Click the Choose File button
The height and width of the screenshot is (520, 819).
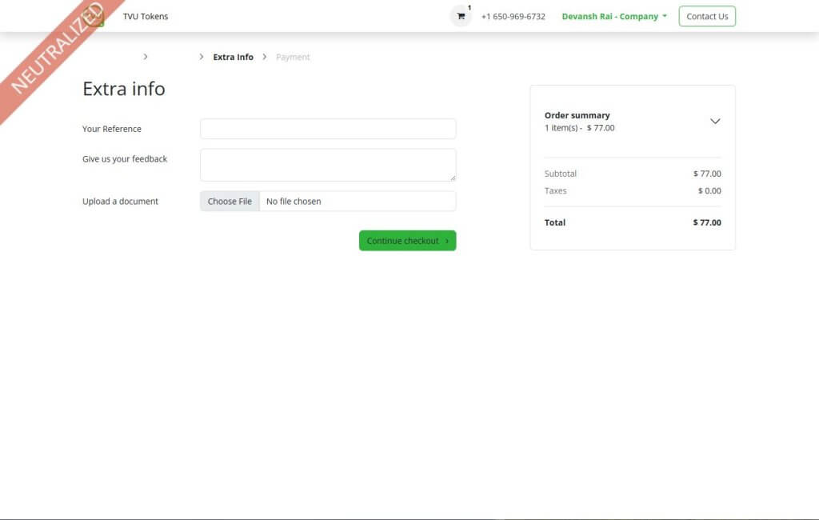230,202
